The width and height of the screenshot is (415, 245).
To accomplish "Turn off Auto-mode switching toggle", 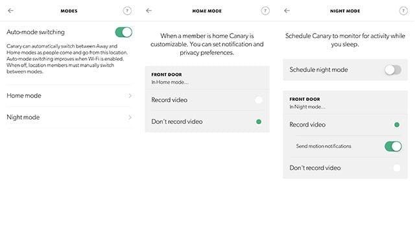I will point(124,32).
